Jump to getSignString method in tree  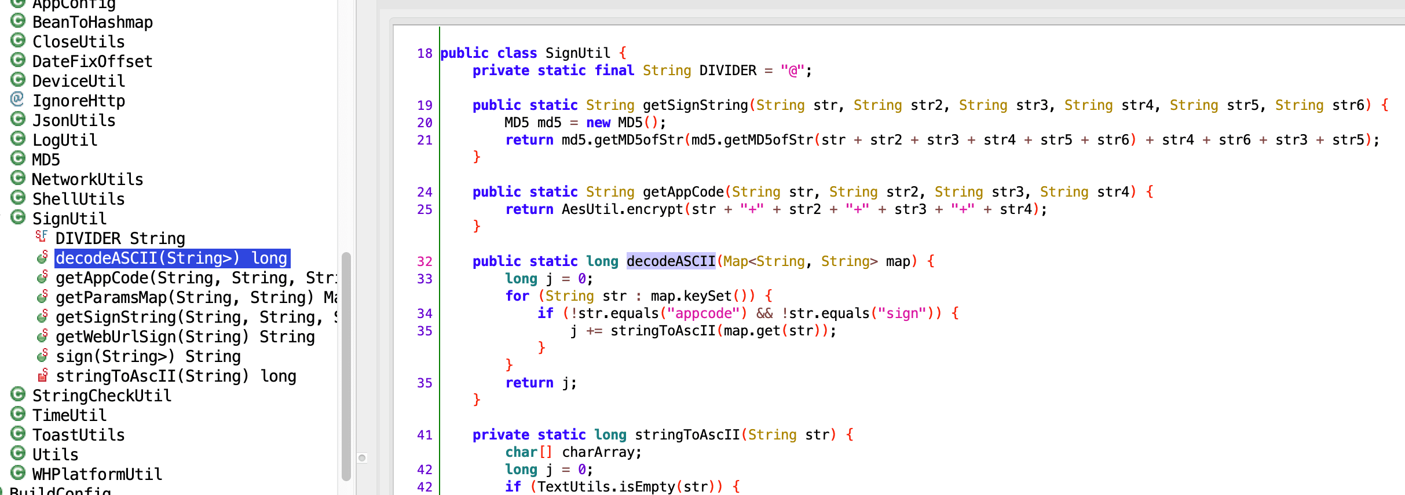pos(196,317)
